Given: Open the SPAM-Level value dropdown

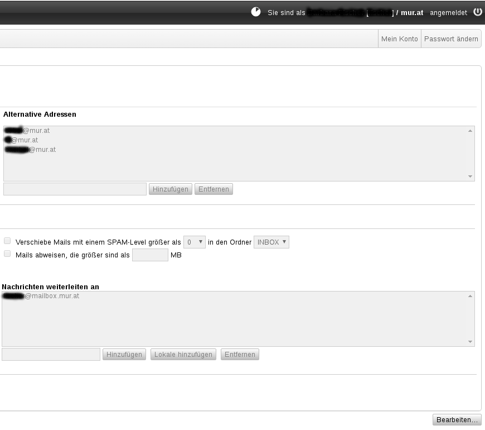Looking at the screenshot, I should [x=195, y=242].
